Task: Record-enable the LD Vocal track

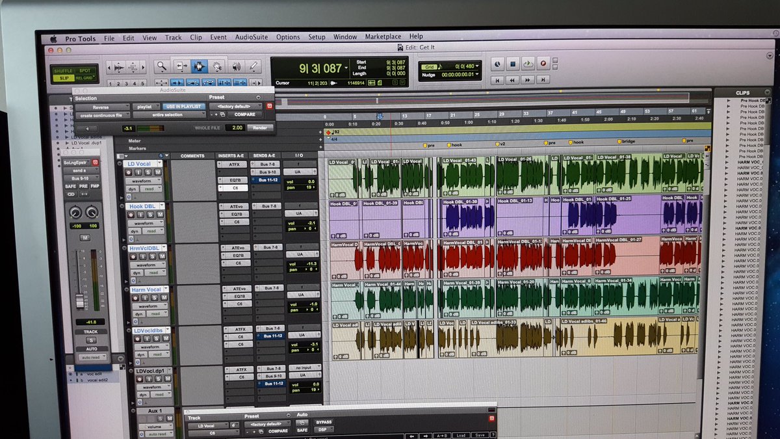Action: pyautogui.click(x=130, y=172)
